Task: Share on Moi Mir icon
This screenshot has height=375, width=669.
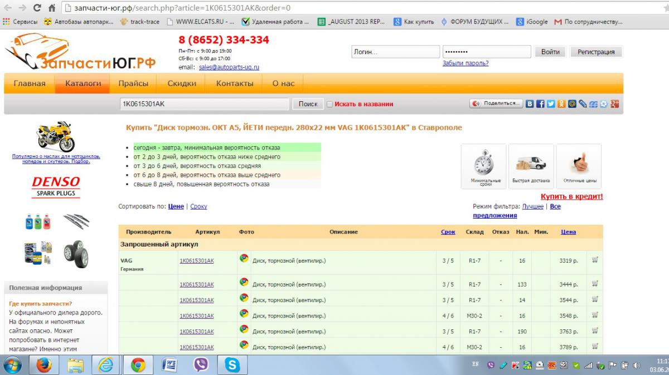Action: pyautogui.click(x=572, y=103)
